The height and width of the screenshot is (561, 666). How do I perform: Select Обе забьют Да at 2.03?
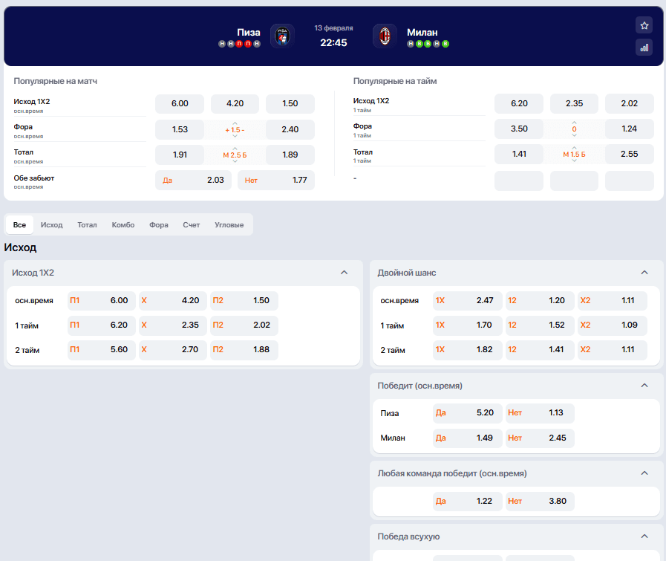tap(193, 180)
